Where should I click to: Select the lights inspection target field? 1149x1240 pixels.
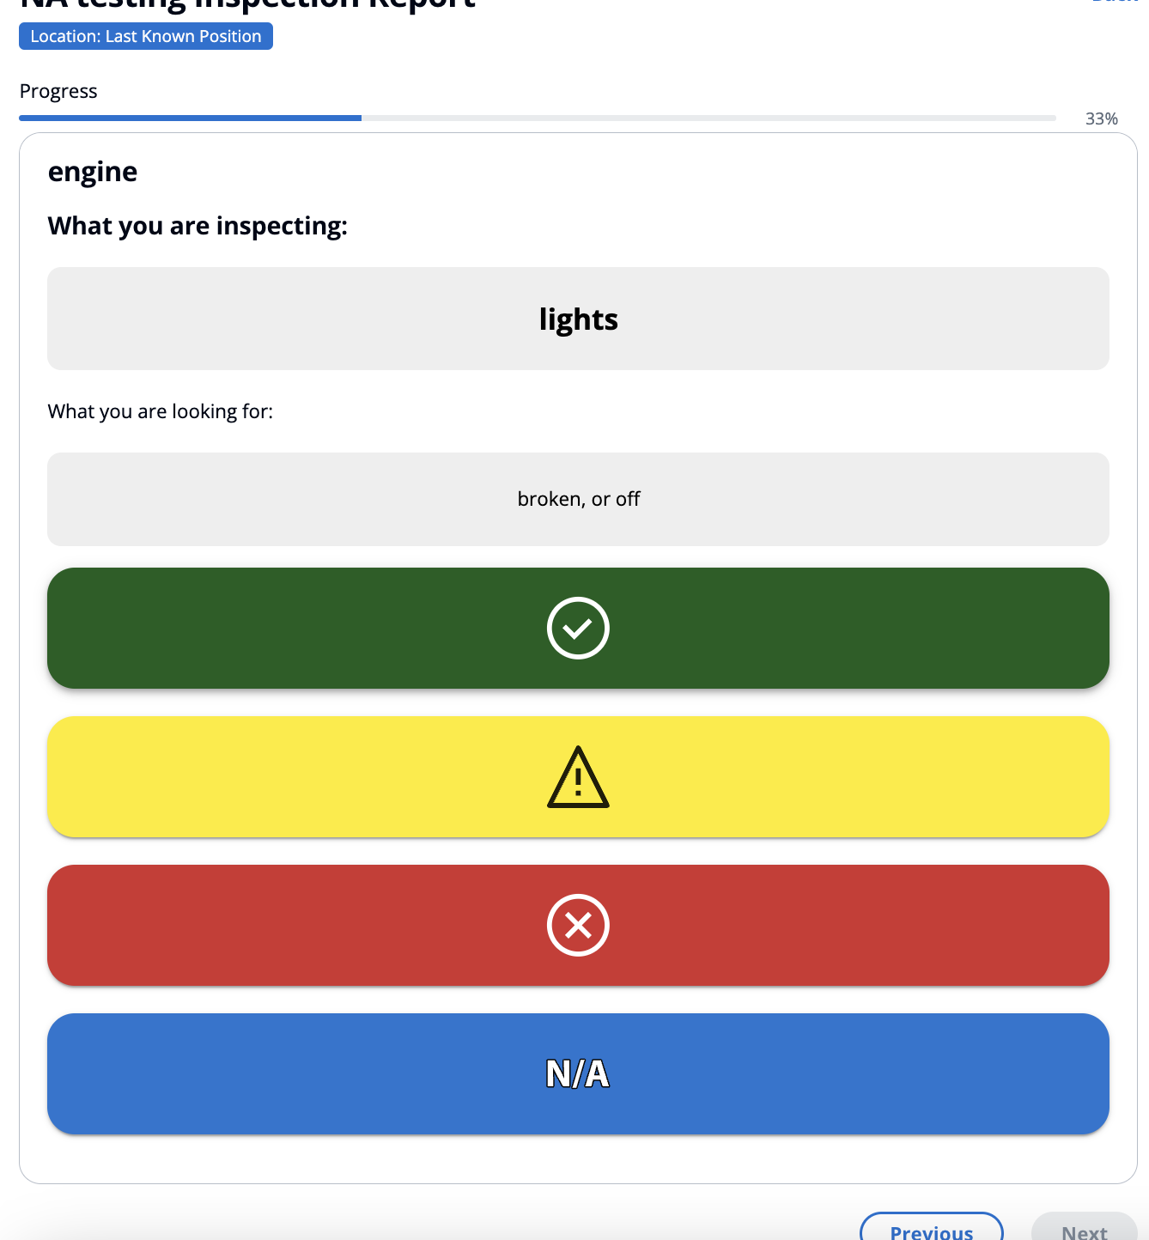coord(578,319)
